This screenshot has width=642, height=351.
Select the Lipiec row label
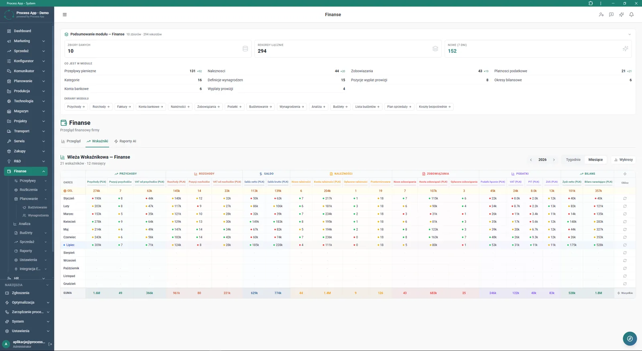70,245
